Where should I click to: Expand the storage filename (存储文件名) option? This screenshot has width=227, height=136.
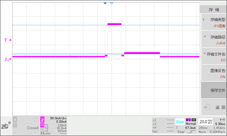pos(214,57)
